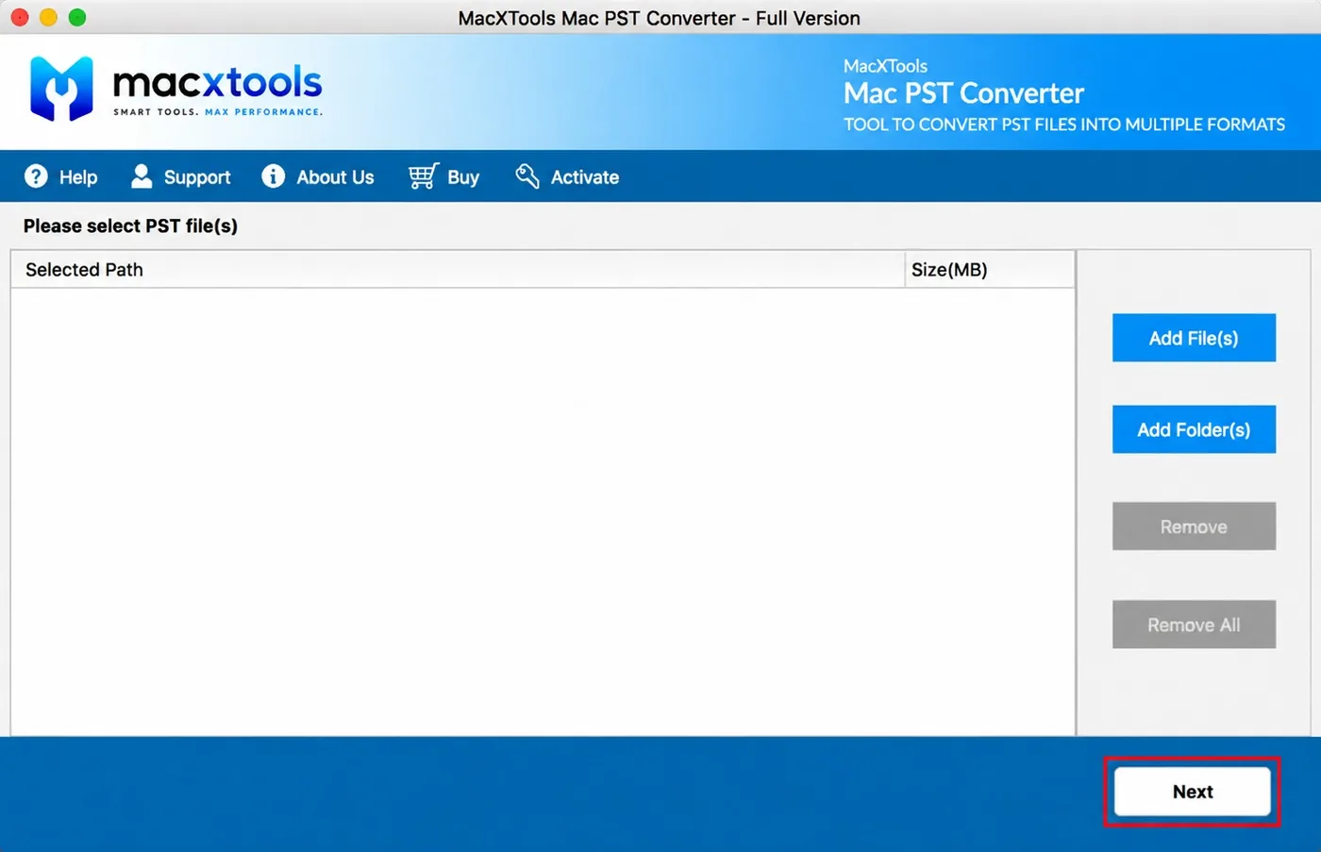Open the Support menu label
Viewport: 1321px width, 852px height.
point(197,177)
